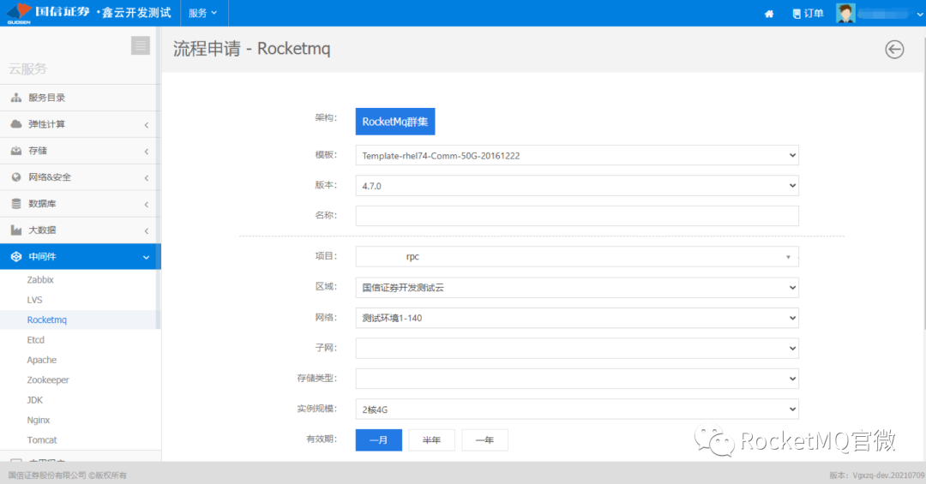This screenshot has height=484, width=926.
Task: Open 存储 menu section
Action: click(81, 151)
